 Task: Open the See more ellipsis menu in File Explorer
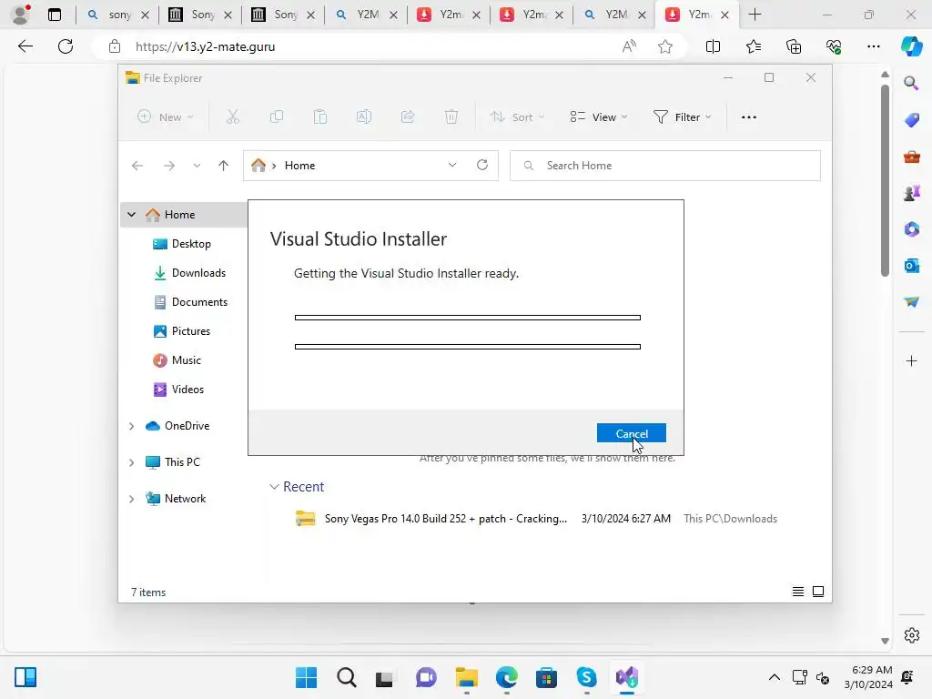[x=749, y=117]
